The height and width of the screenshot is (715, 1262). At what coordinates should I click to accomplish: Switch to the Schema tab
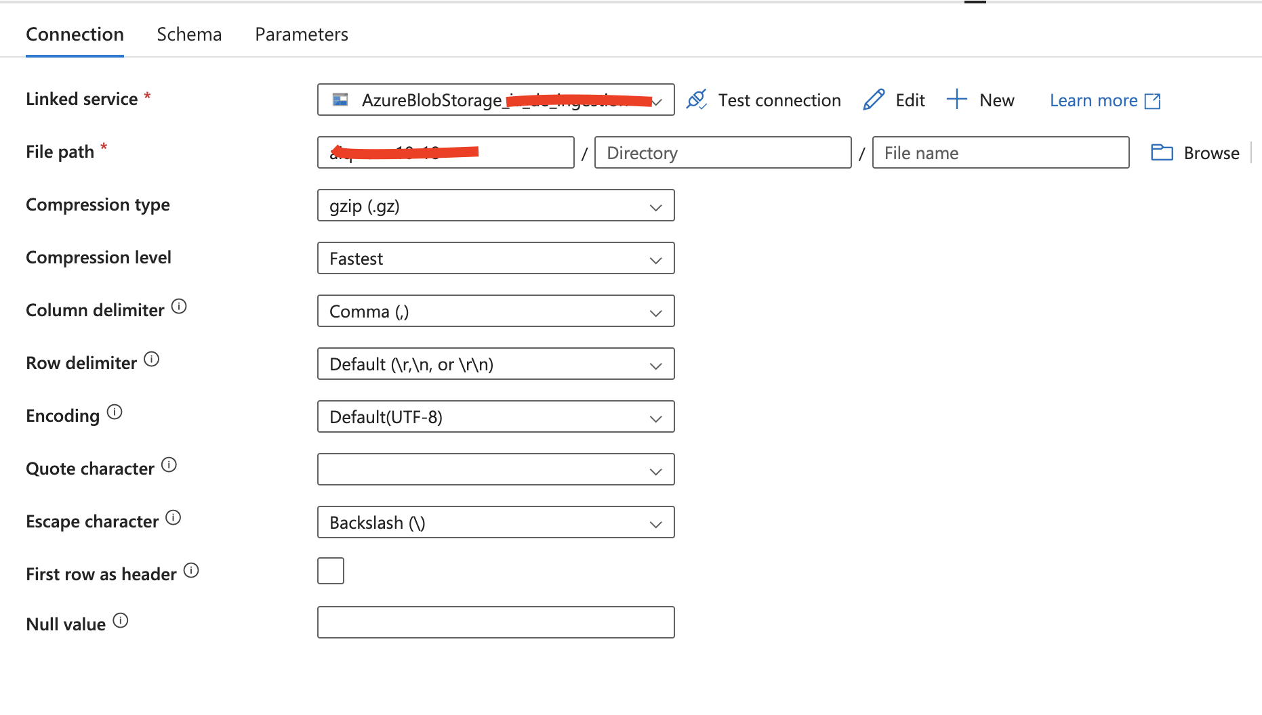(x=189, y=34)
